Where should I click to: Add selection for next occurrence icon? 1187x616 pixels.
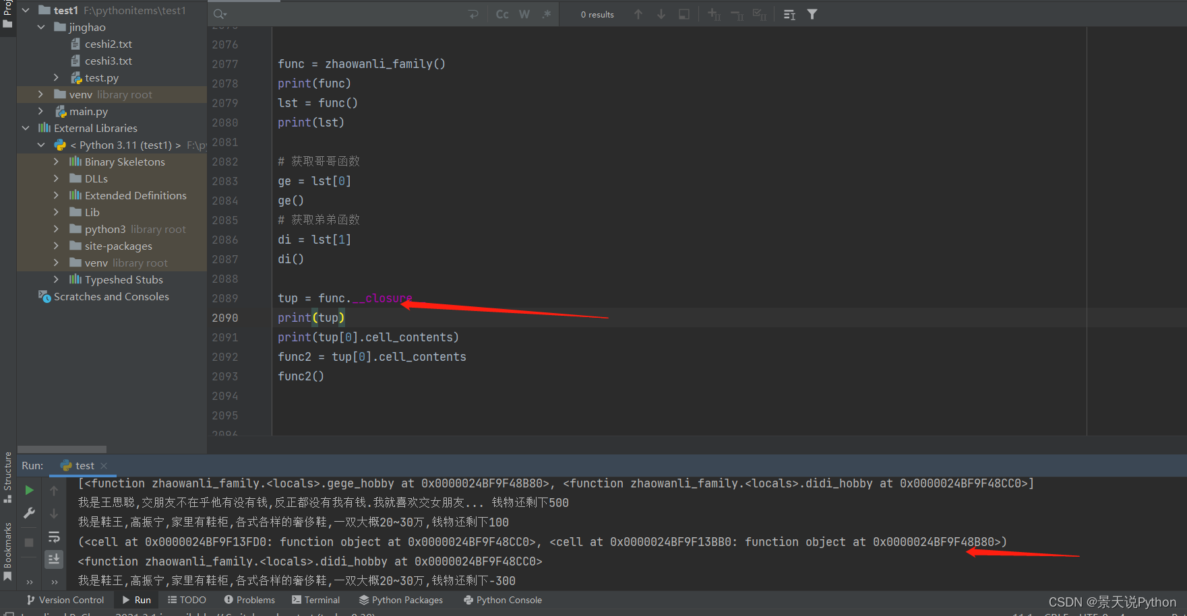714,14
